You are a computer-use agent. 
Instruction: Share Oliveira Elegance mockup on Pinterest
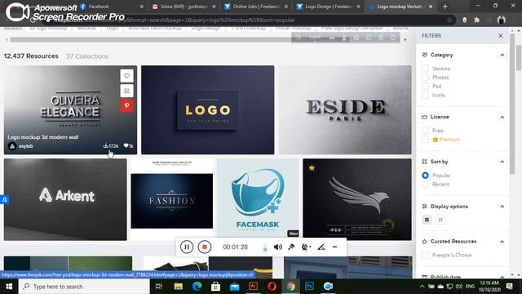pyautogui.click(x=127, y=105)
